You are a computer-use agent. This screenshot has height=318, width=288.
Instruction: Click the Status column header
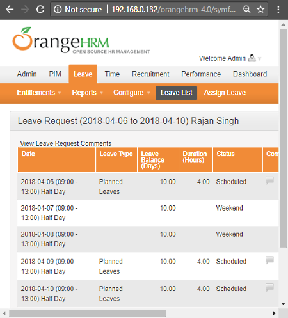tap(237, 159)
